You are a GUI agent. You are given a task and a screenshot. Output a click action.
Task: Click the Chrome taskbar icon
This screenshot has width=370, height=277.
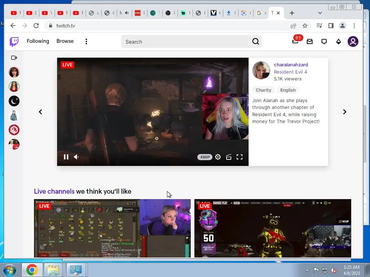click(32, 270)
